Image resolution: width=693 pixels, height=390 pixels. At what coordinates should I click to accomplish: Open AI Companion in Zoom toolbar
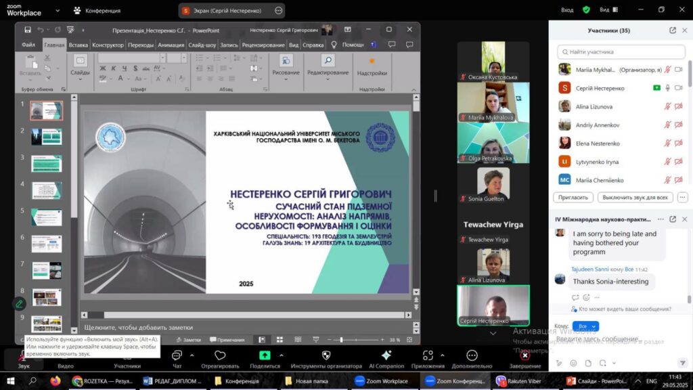[386, 359]
